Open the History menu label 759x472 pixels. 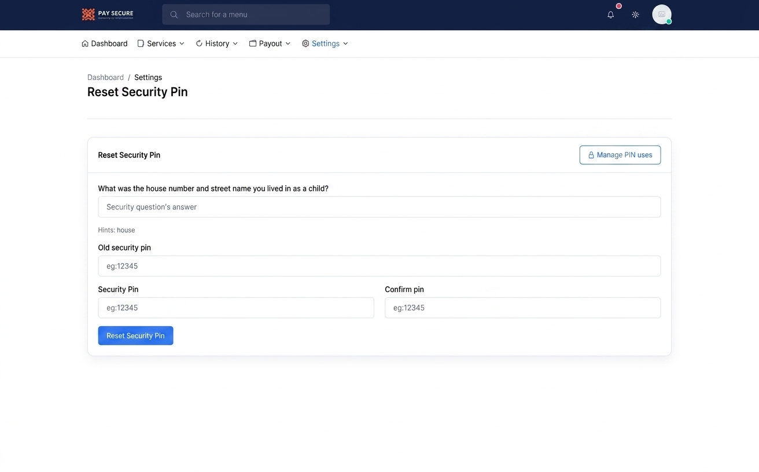click(217, 43)
